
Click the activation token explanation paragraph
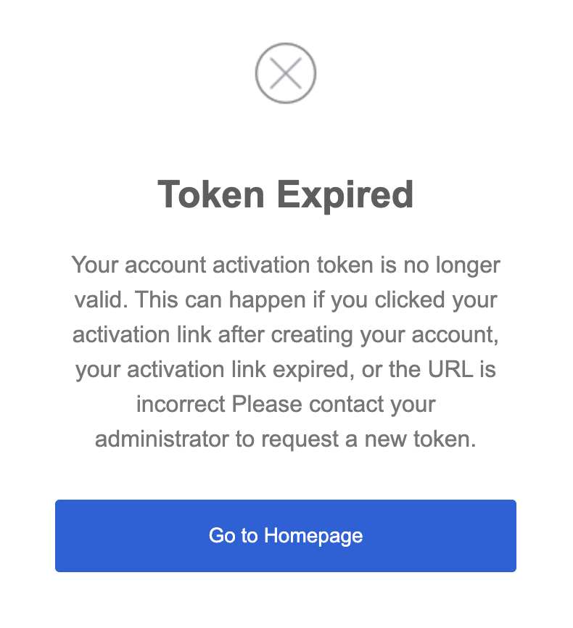(x=286, y=352)
